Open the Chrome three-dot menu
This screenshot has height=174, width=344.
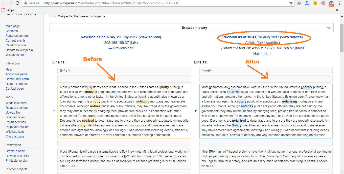339,3
